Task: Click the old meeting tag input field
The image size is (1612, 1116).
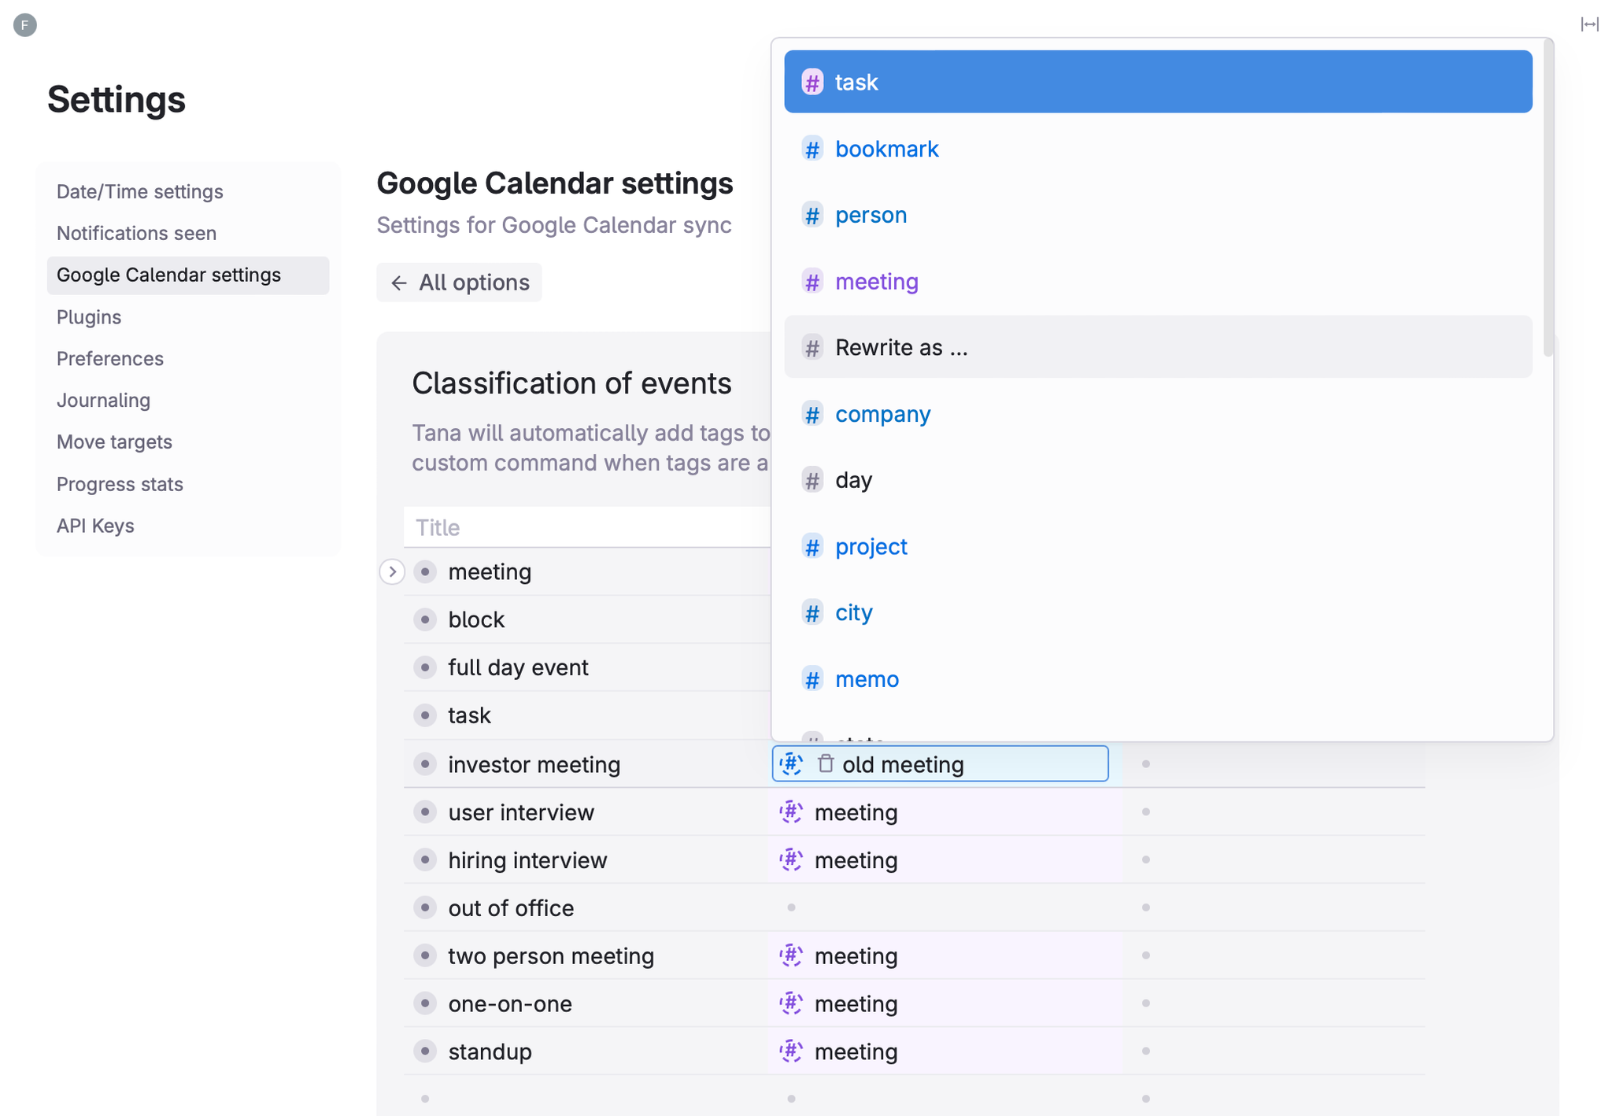Action: (x=940, y=763)
